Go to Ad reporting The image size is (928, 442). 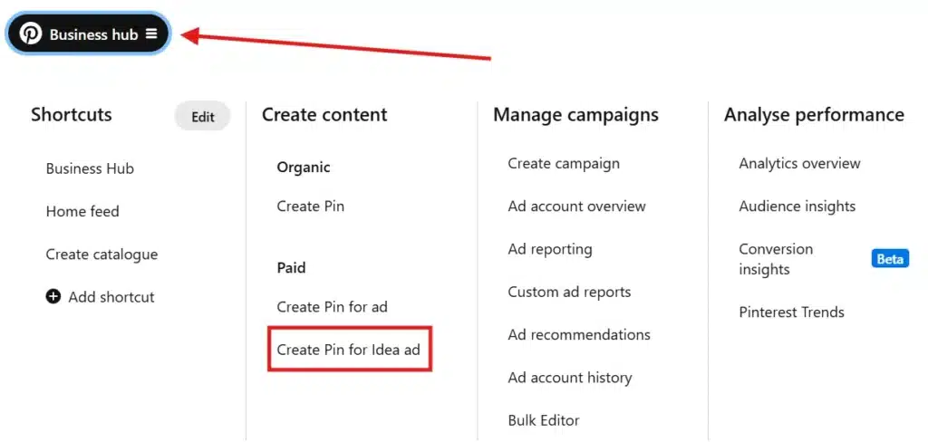550,249
